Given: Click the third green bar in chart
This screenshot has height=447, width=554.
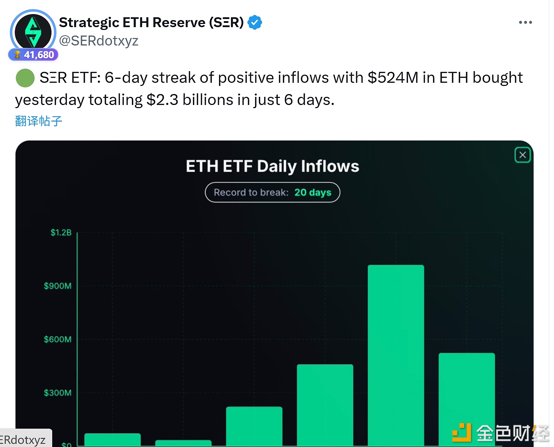Looking at the screenshot, I should point(254,426).
